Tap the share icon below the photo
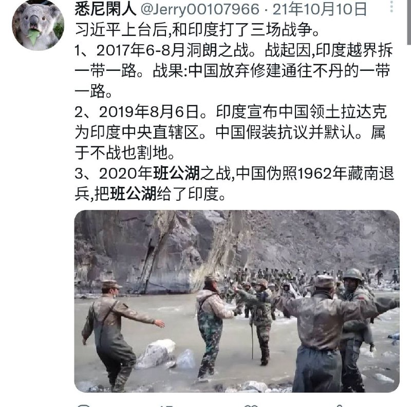Image resolution: width=411 pixels, height=407 pixels. pyautogui.click(x=339, y=406)
